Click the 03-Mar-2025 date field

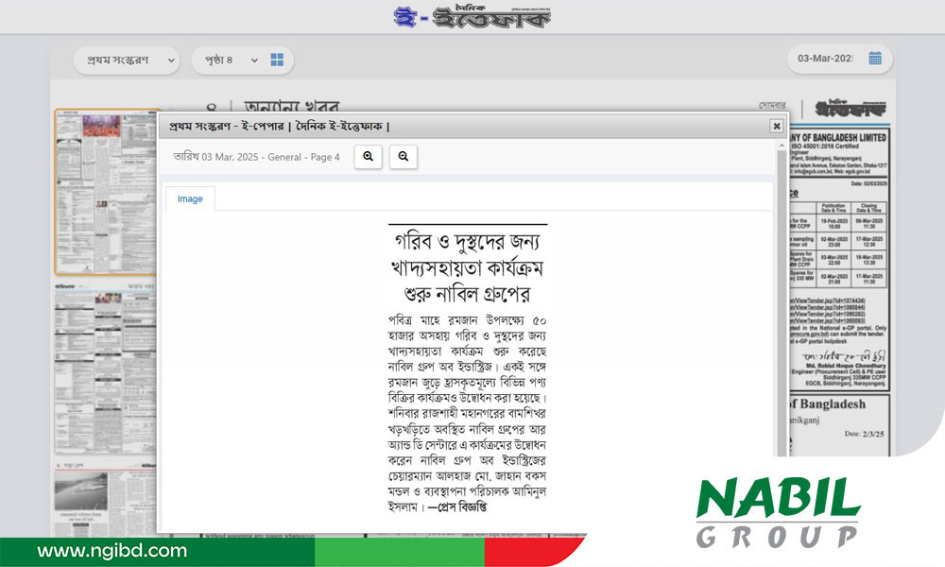coord(825,59)
